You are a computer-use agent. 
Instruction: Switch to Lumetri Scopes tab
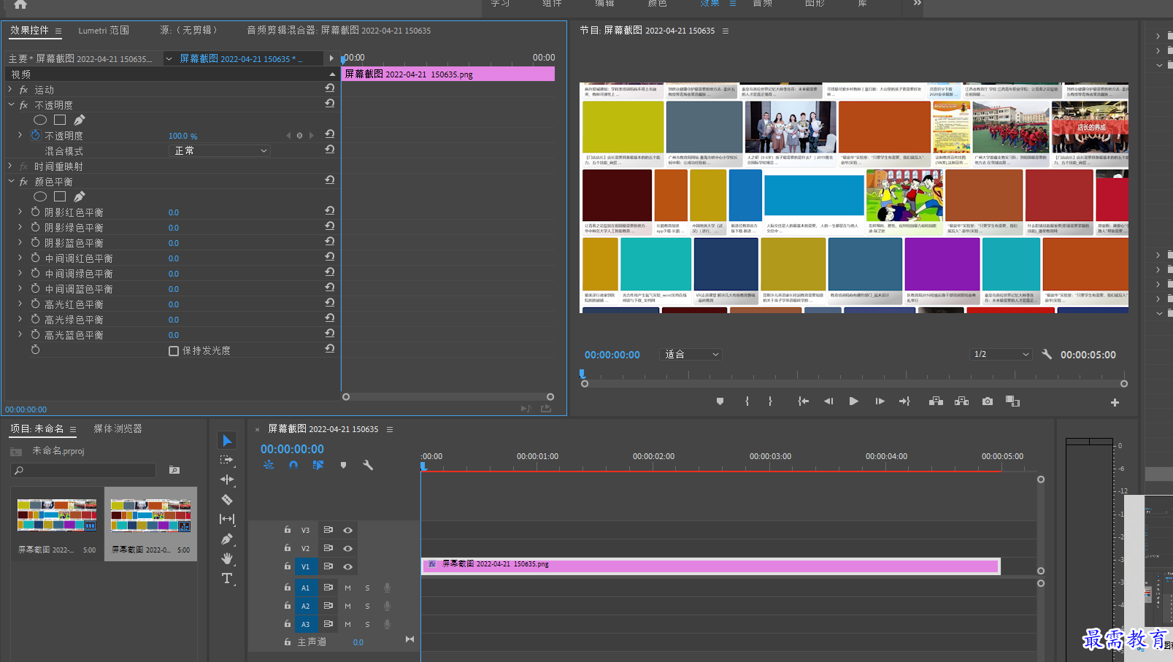[104, 31]
